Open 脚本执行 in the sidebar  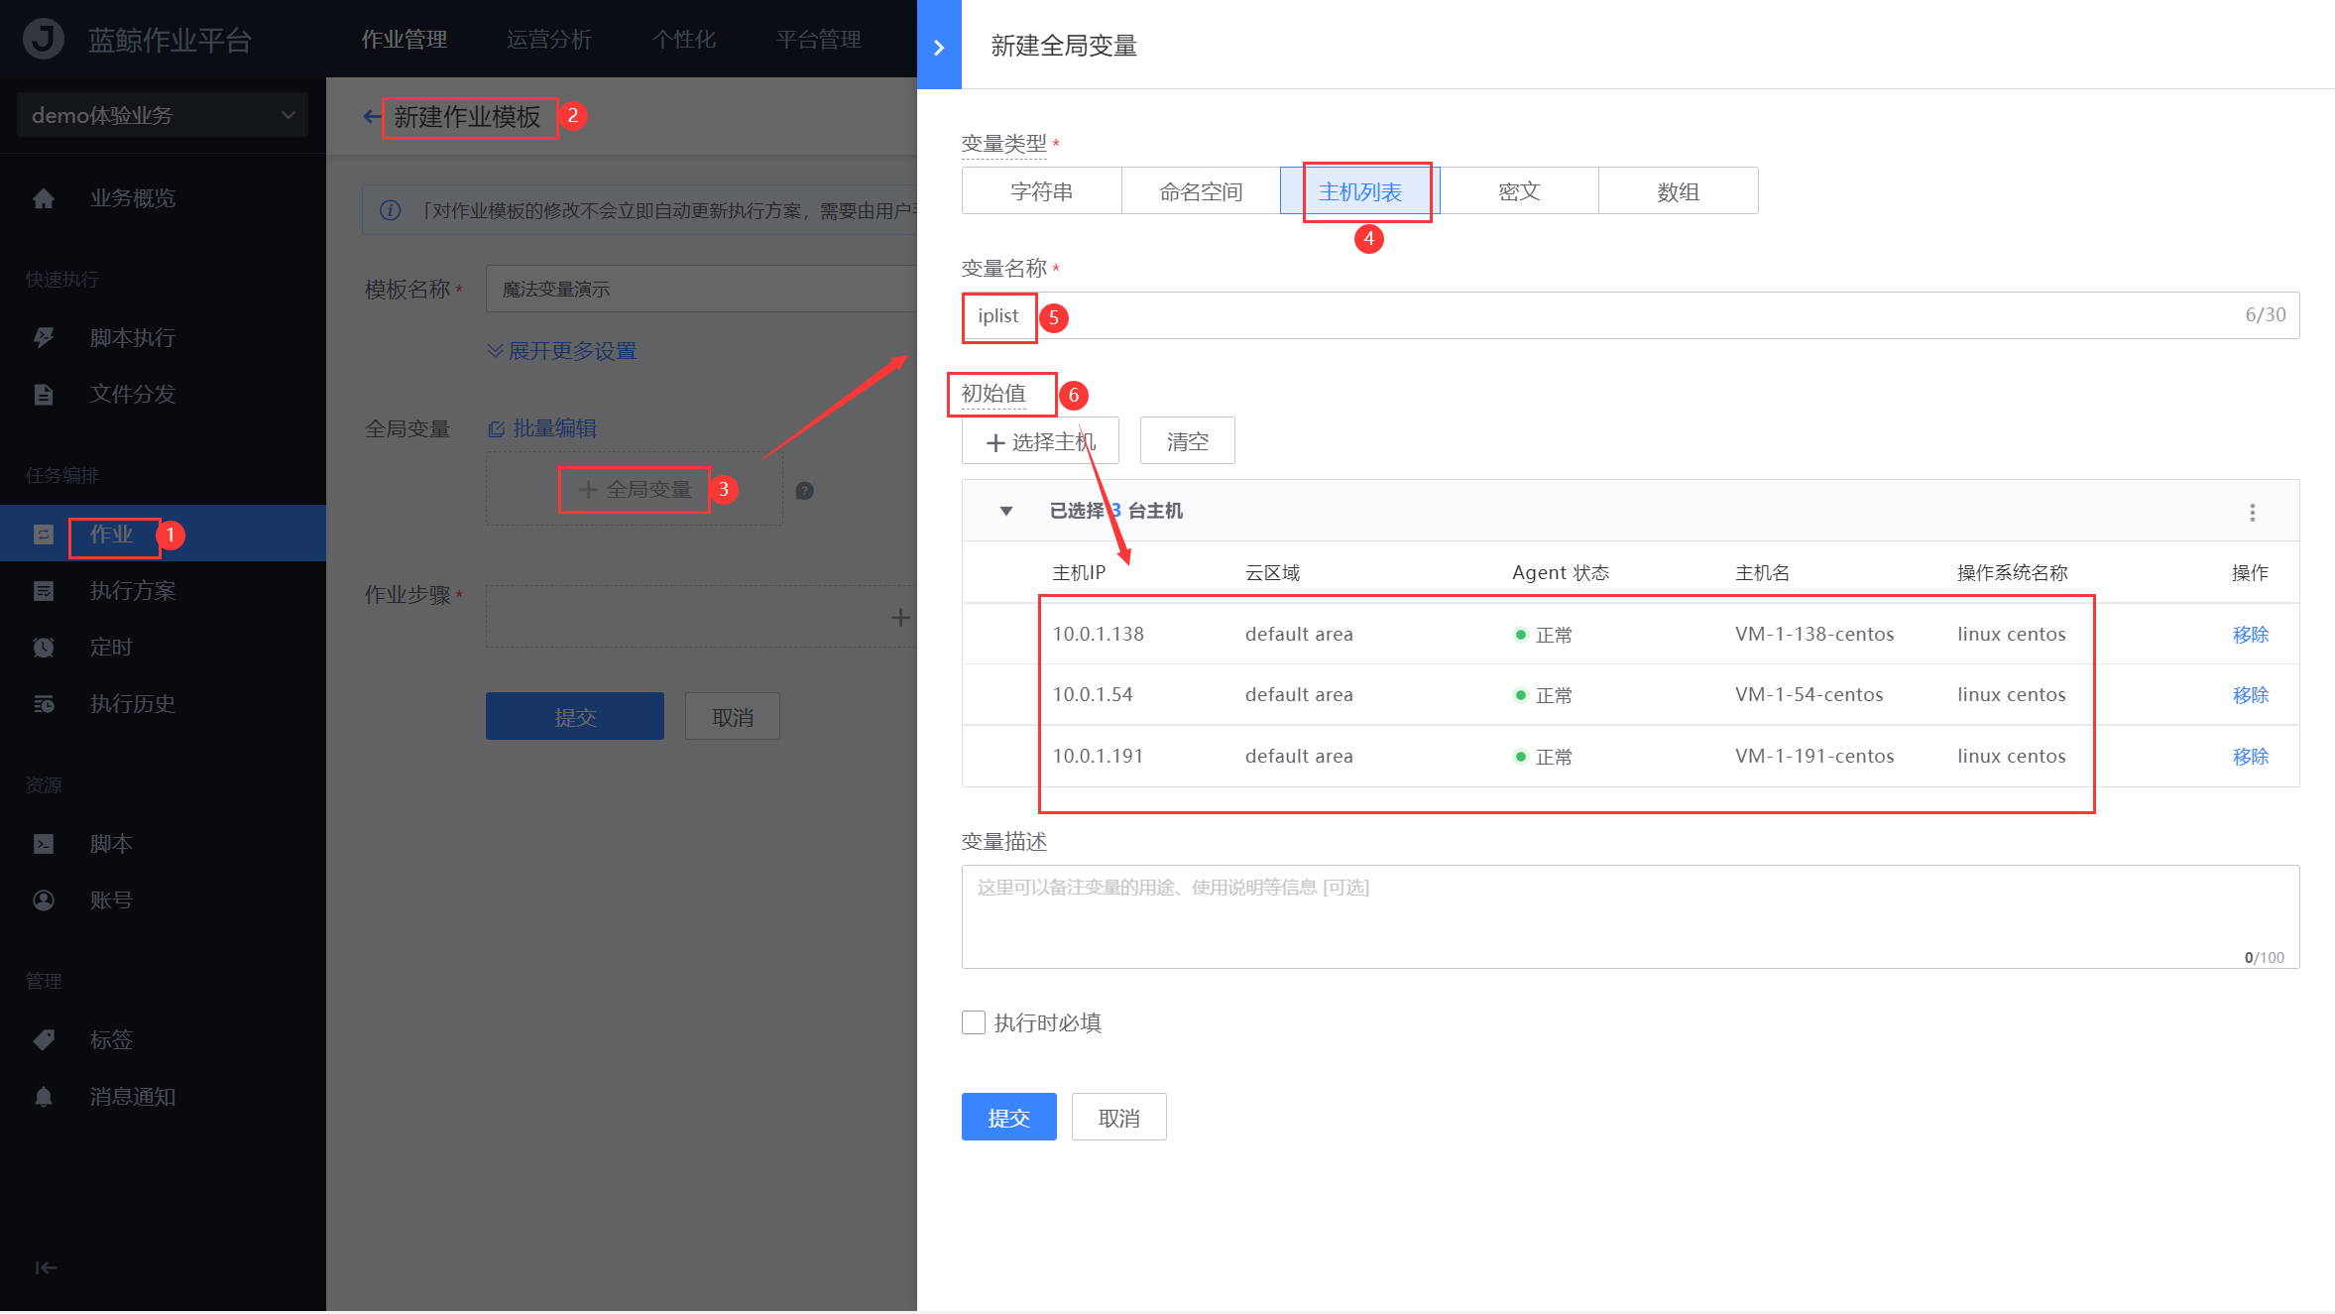click(x=133, y=338)
